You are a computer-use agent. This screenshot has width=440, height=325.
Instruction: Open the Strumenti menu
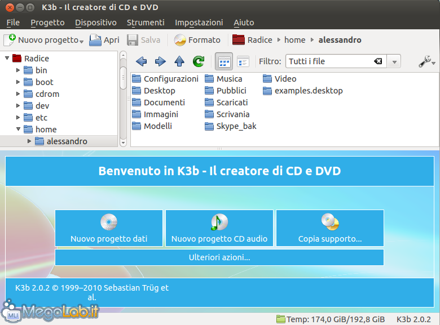pos(146,23)
